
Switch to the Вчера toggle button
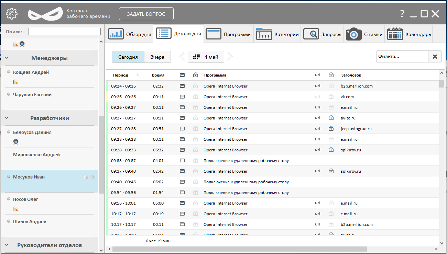[x=157, y=57]
